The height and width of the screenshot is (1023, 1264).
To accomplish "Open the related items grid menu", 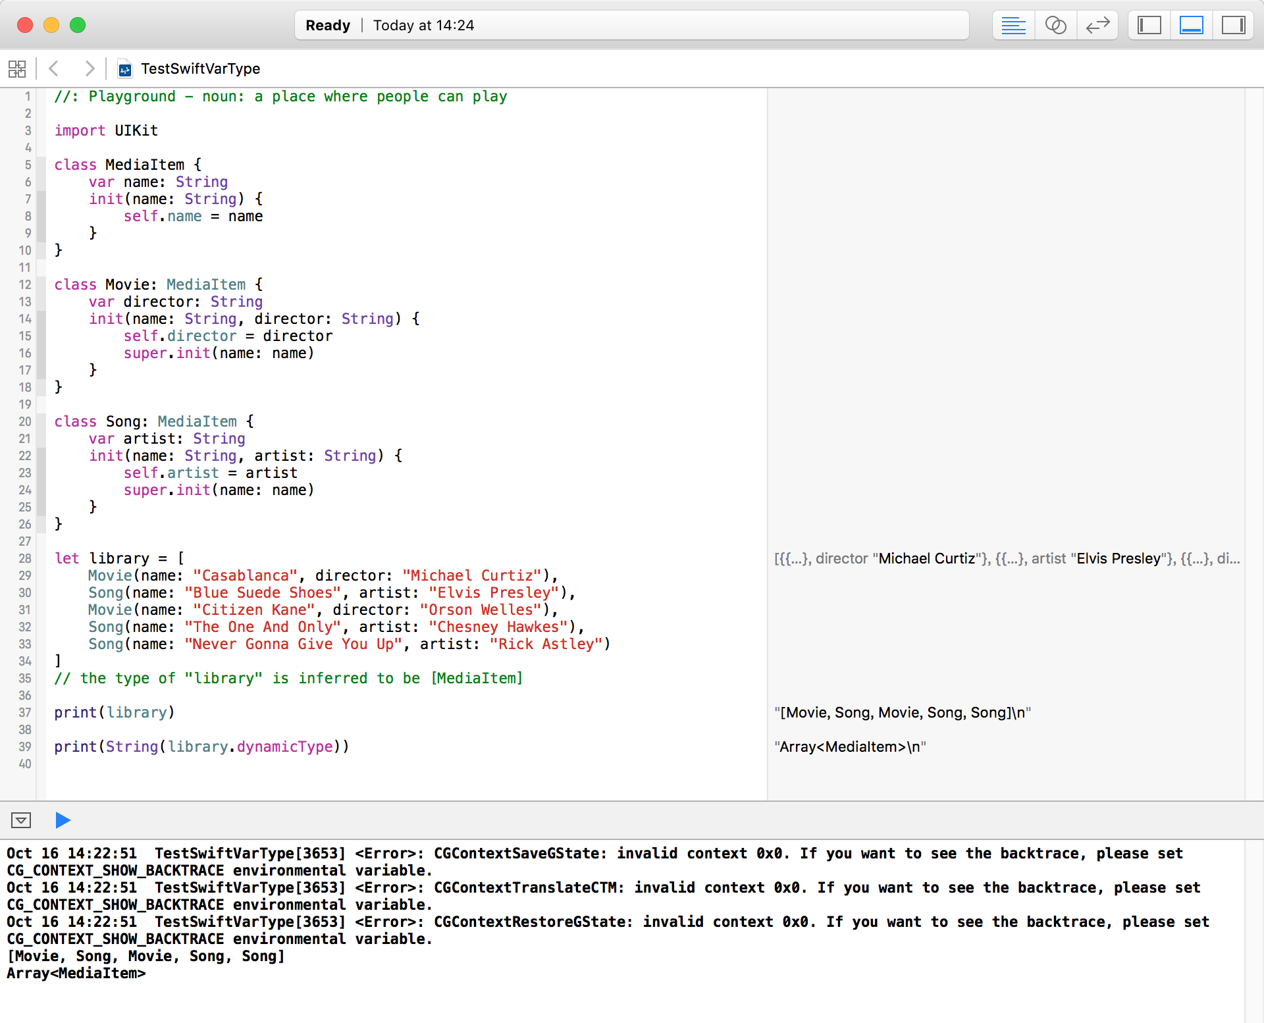I will (x=17, y=68).
